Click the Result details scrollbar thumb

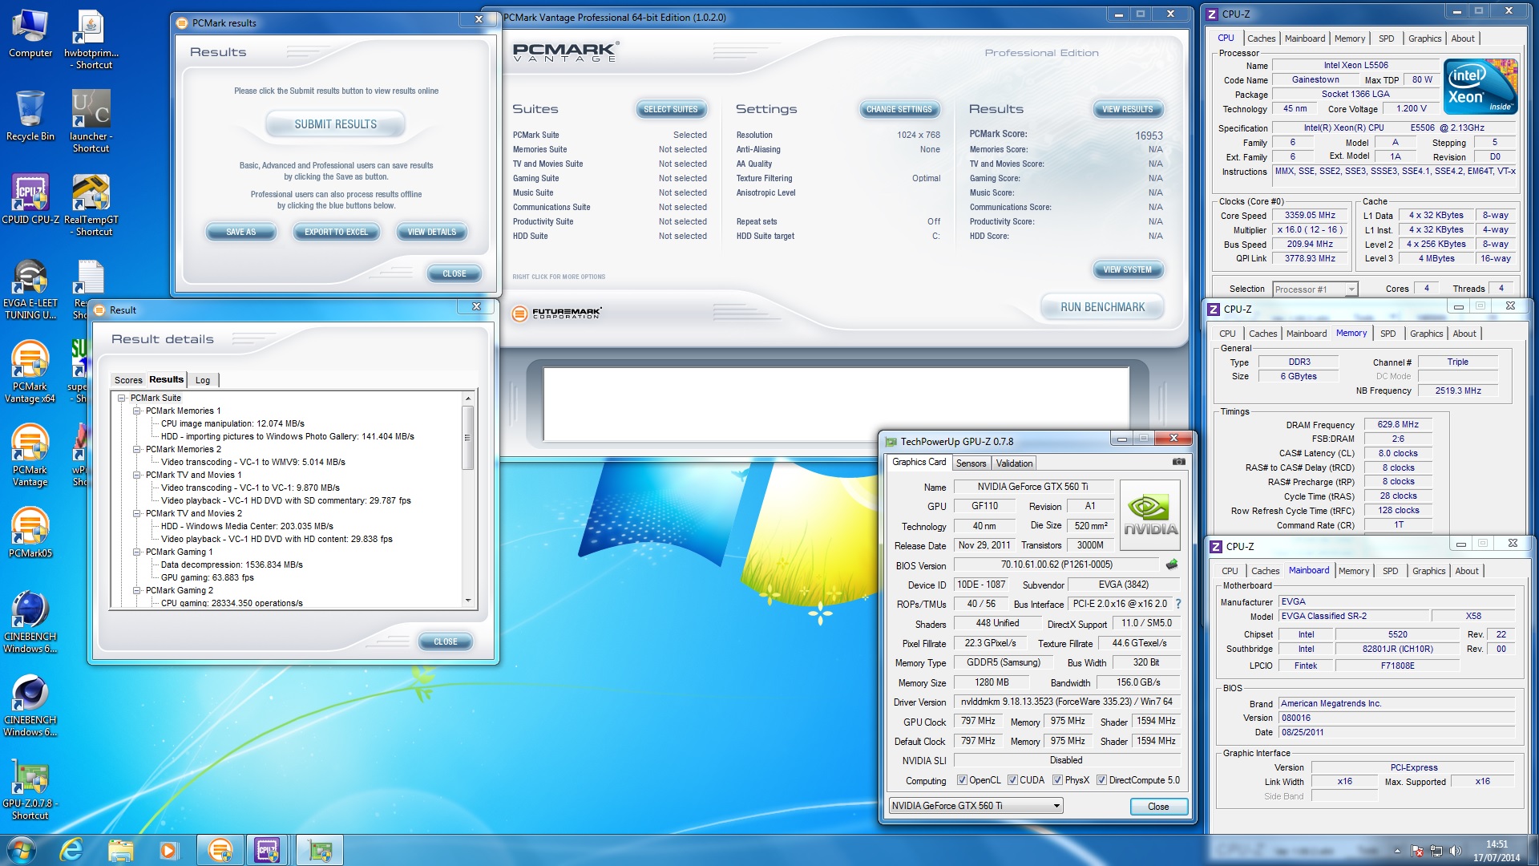click(x=467, y=438)
